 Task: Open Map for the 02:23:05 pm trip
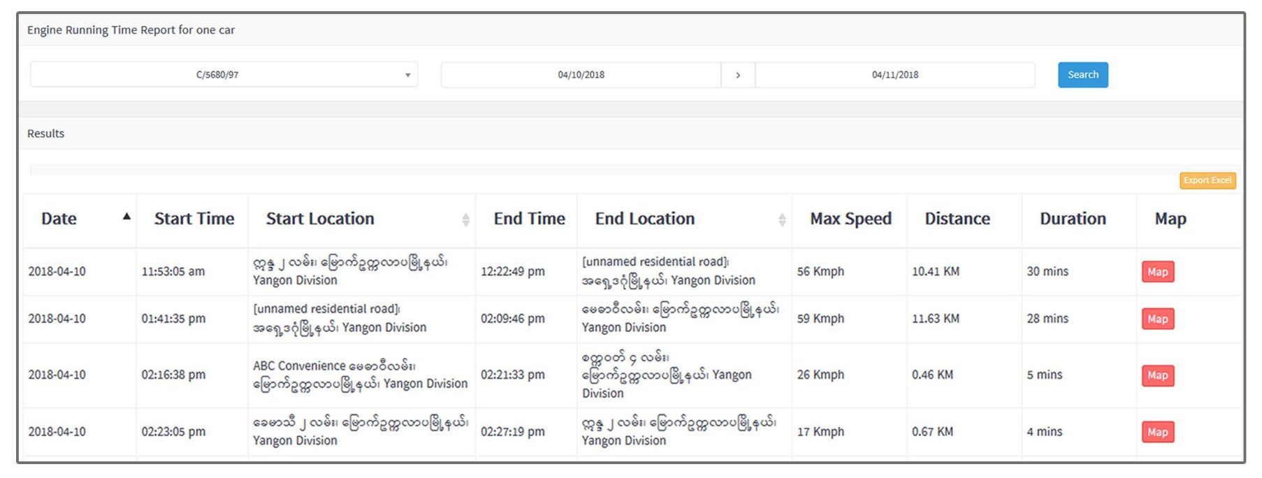pos(1157,432)
